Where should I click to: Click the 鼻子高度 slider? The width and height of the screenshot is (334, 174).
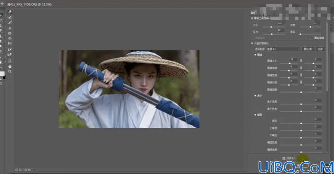click(301, 104)
